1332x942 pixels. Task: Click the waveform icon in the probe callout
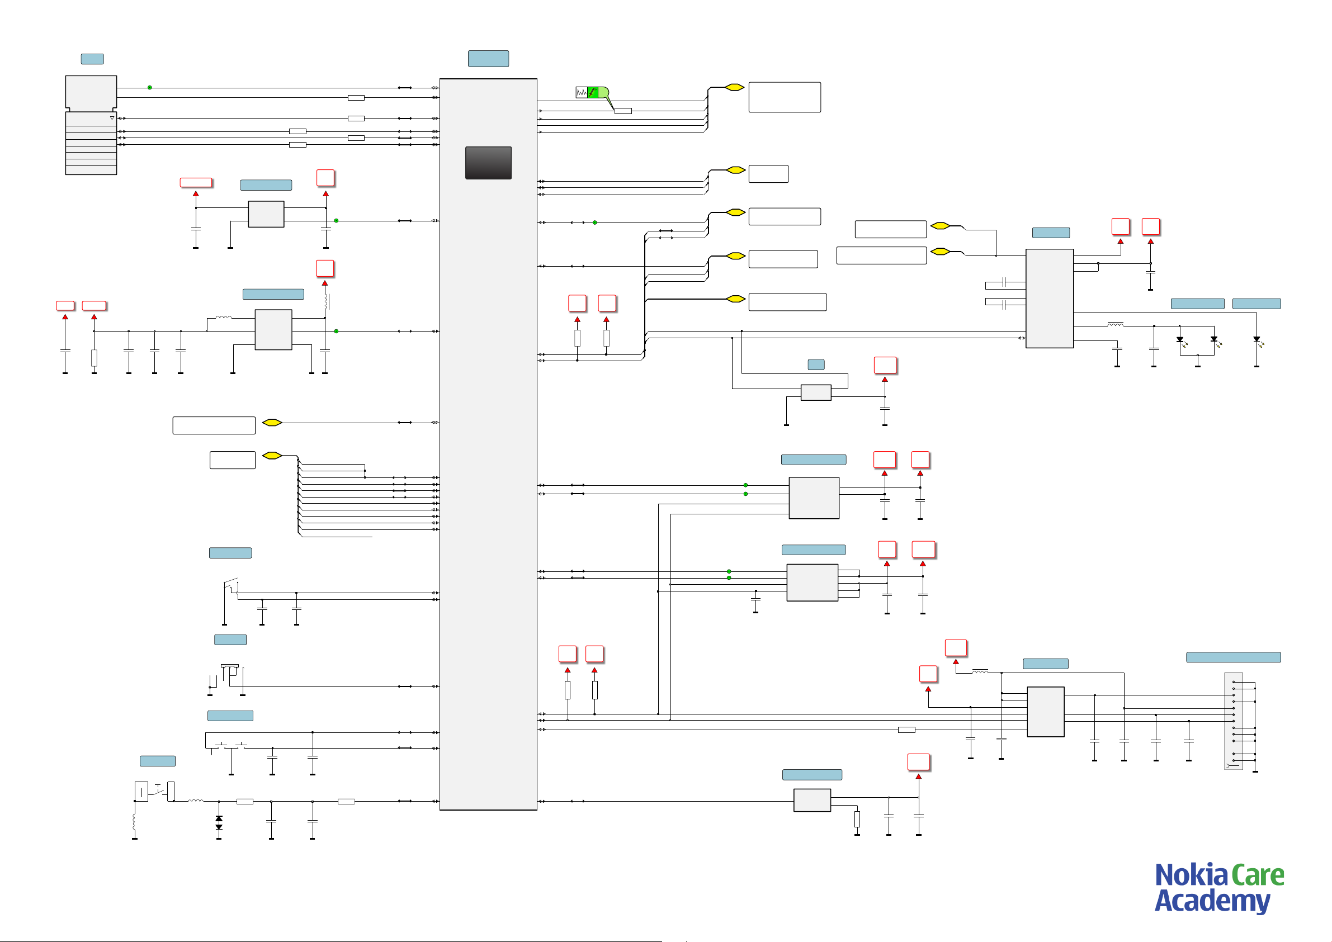582,92
